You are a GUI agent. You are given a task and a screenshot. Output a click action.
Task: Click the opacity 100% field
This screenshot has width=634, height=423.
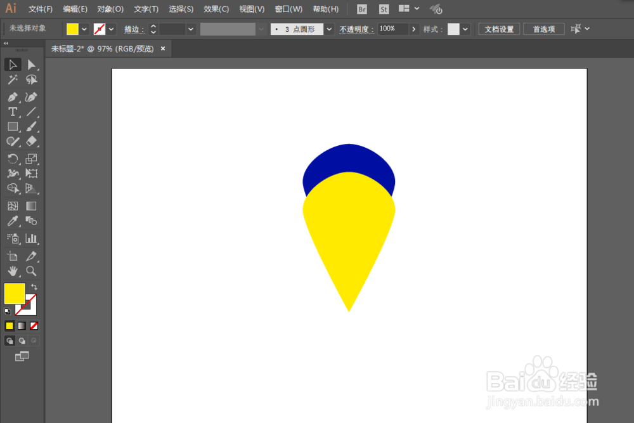(x=393, y=29)
